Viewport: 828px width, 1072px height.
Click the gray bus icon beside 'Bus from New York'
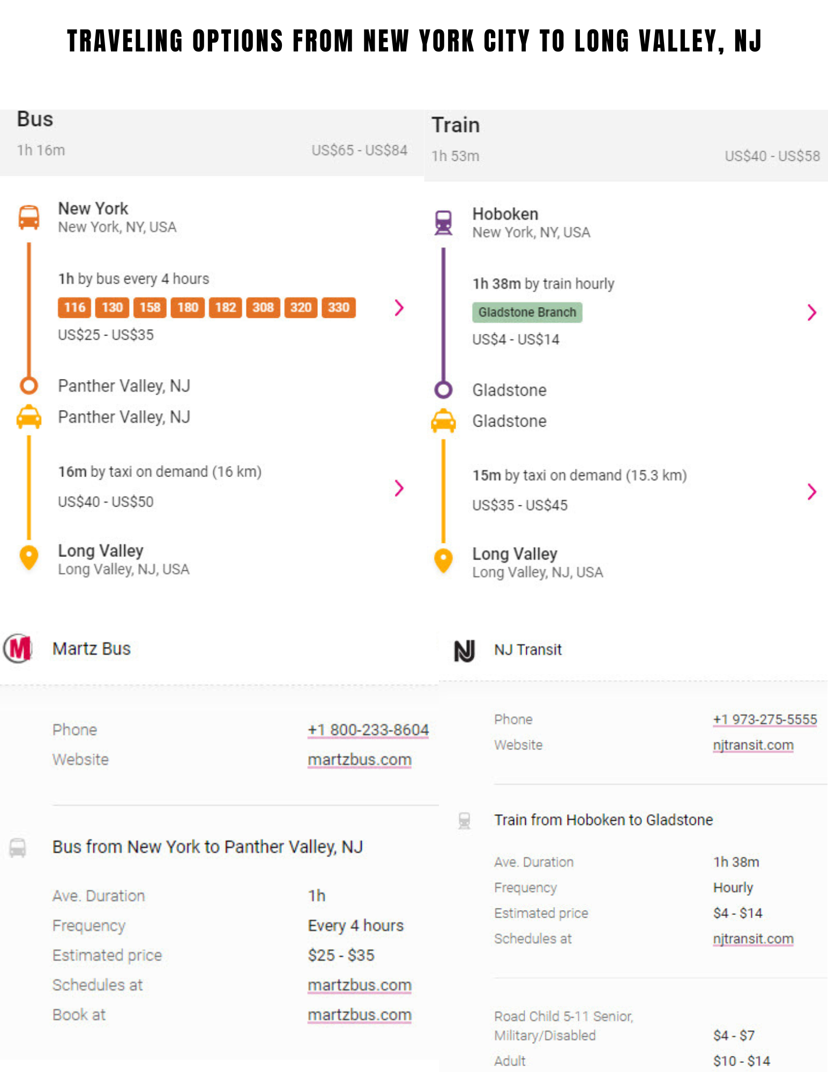point(18,848)
